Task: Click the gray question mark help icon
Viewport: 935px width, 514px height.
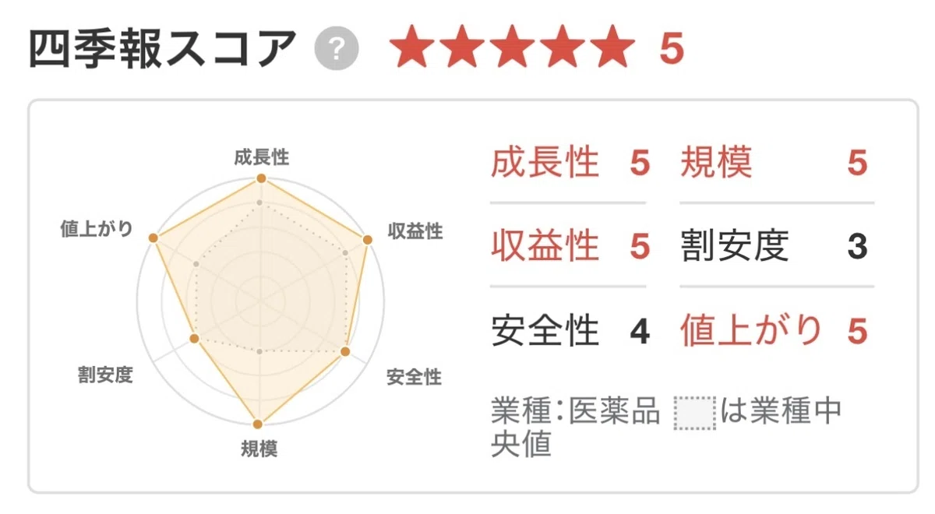Action: (337, 51)
